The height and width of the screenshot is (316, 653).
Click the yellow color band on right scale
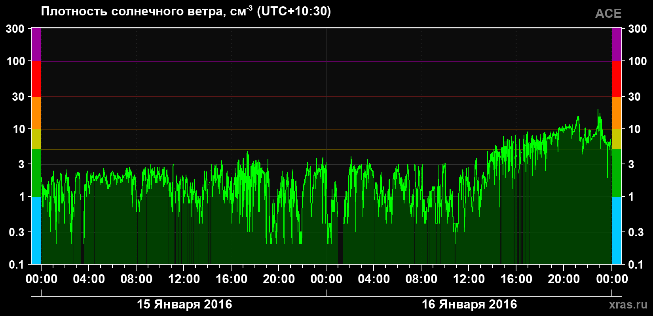click(x=617, y=139)
